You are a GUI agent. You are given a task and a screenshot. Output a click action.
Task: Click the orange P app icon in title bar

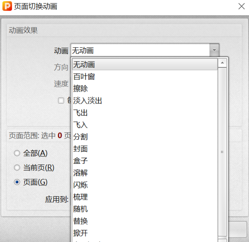7,6
